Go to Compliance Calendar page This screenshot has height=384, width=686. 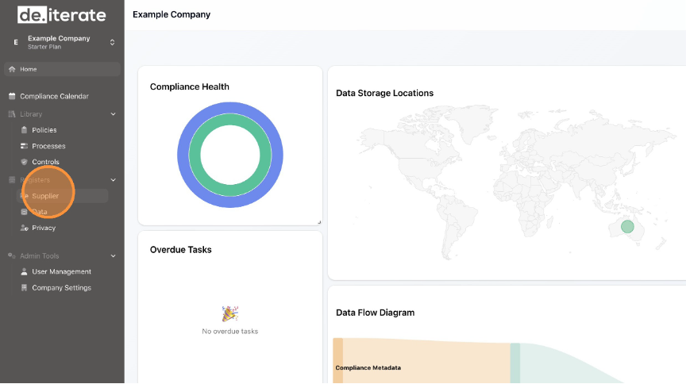pos(54,96)
